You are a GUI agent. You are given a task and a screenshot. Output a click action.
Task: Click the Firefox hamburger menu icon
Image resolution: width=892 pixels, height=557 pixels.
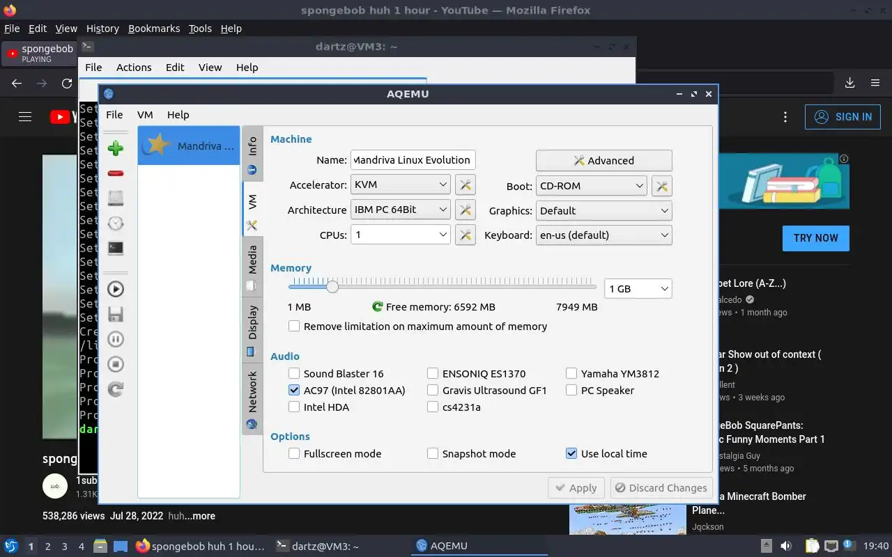coord(875,83)
